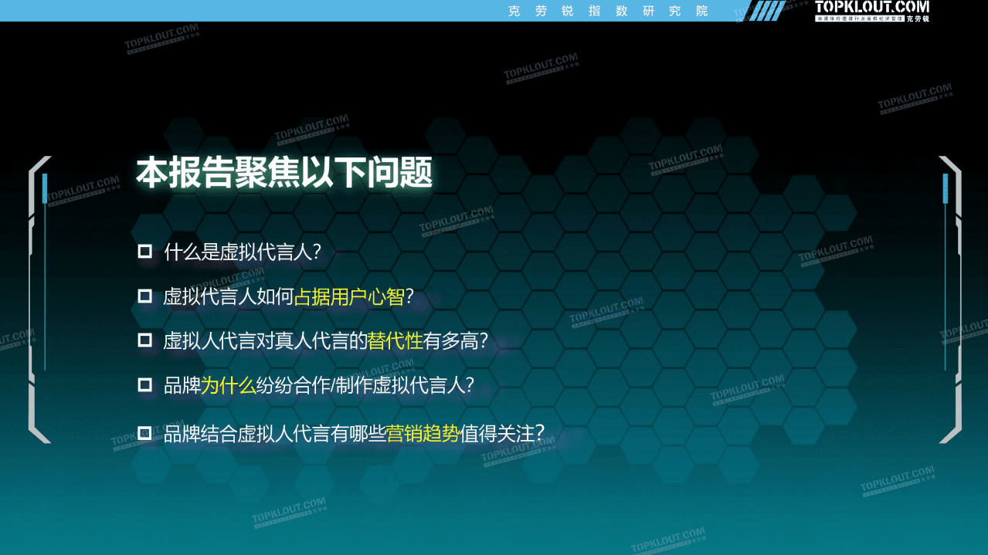Click the 克劳锐 logo text beside TOPKLOUT.COM

point(917,16)
